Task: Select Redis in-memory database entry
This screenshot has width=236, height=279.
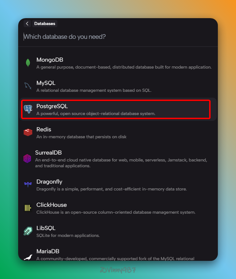Action: click(x=109, y=132)
